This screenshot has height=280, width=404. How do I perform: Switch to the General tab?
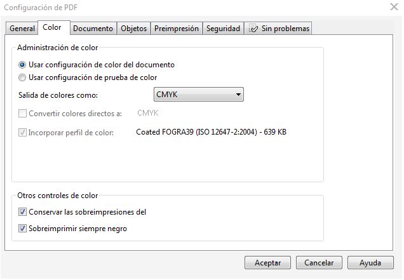click(22, 29)
